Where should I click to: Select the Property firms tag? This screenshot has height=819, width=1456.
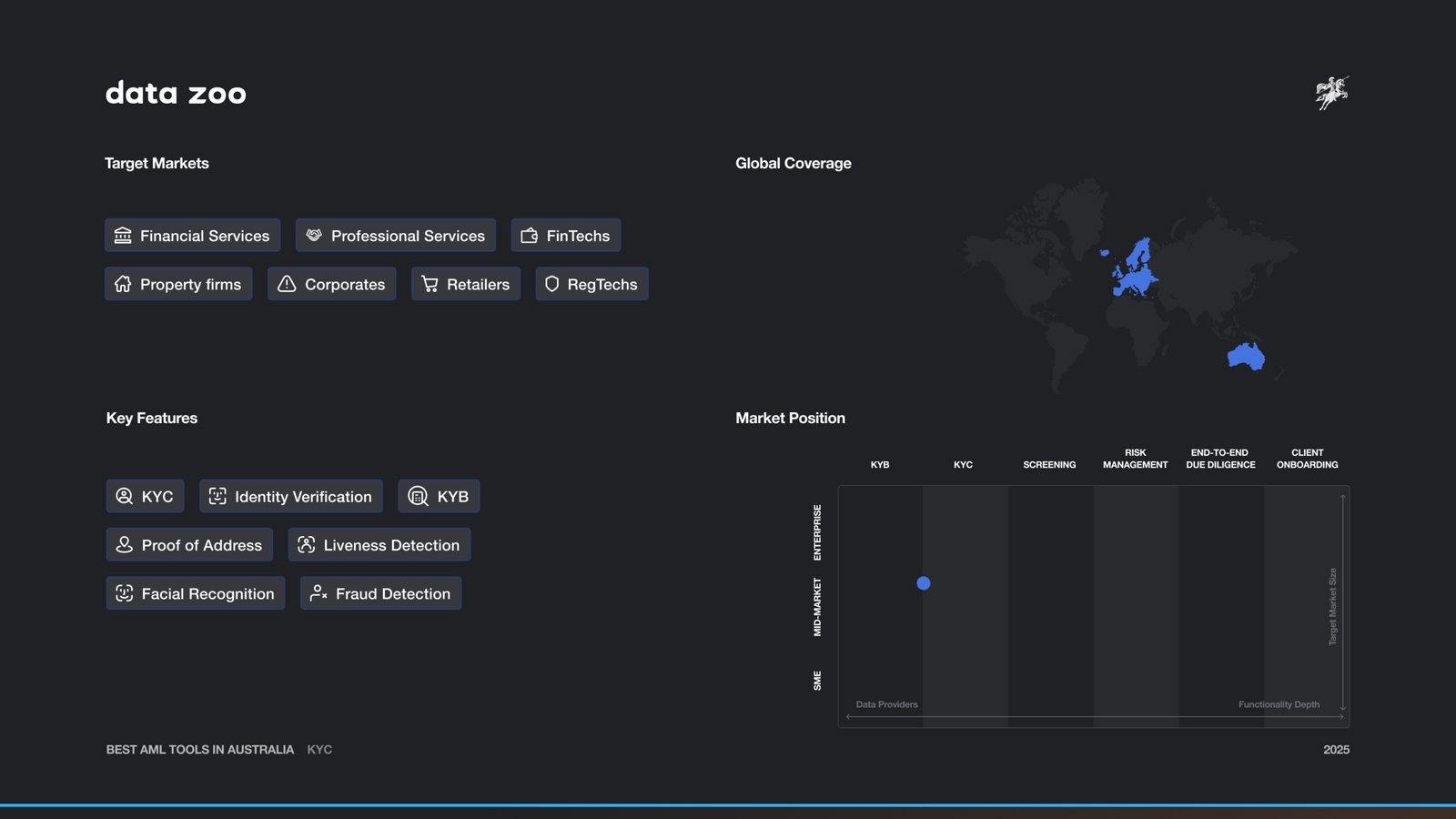click(x=178, y=284)
